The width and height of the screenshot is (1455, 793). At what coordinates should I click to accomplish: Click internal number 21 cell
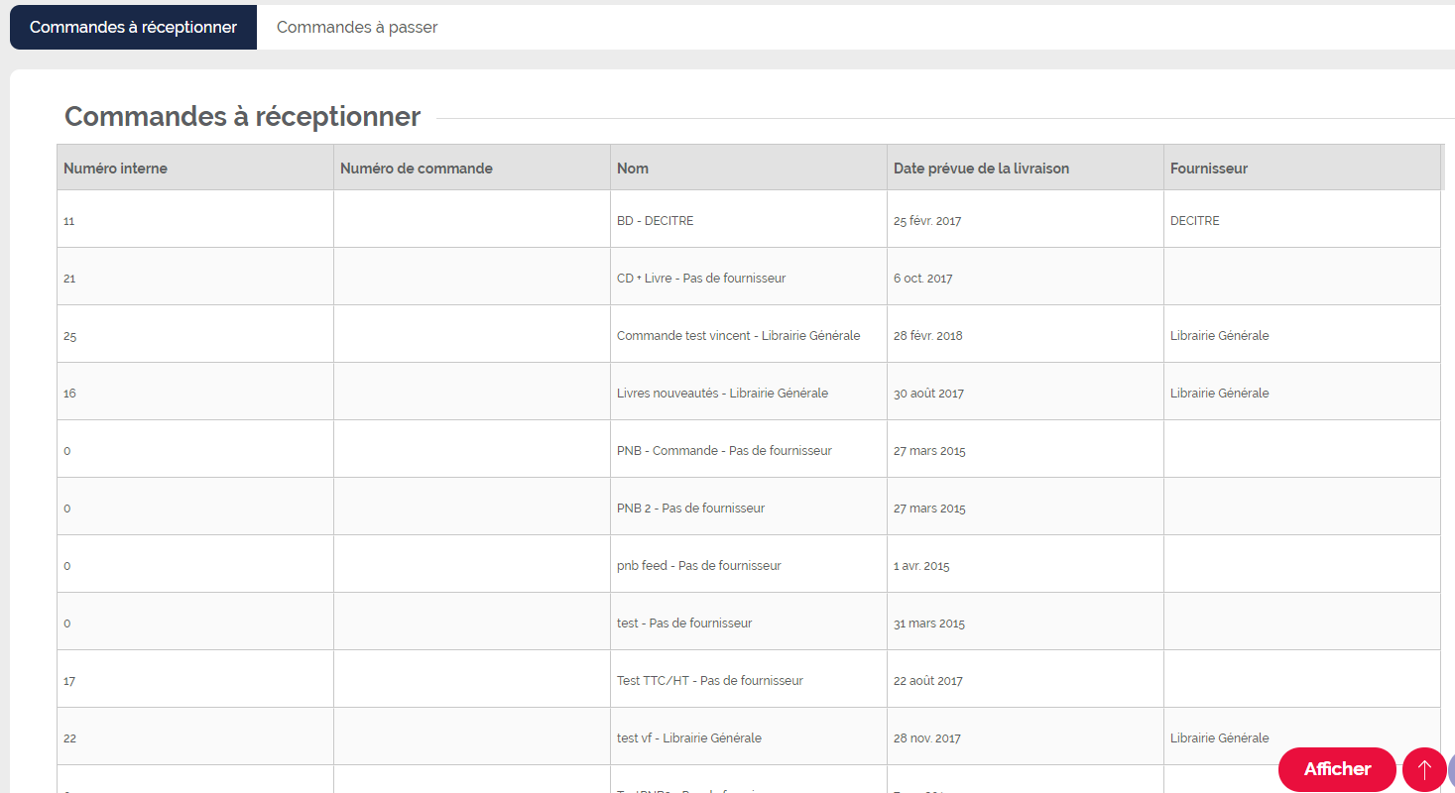195,277
